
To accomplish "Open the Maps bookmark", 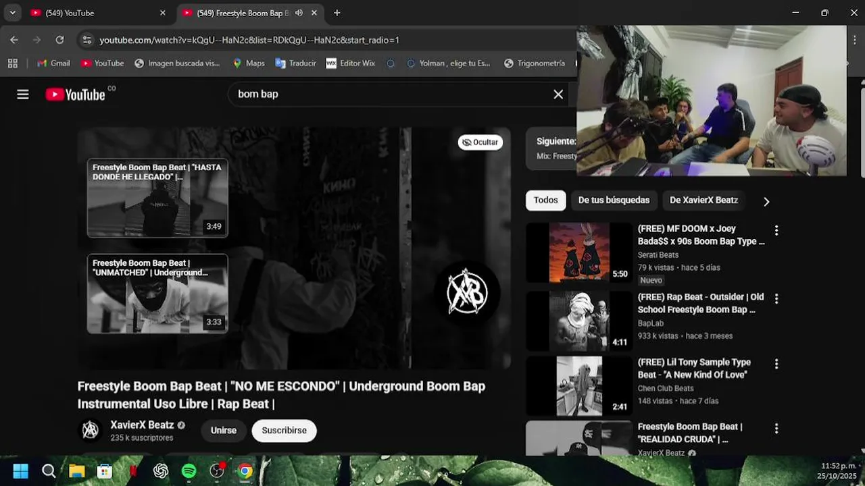I will 248,63.
